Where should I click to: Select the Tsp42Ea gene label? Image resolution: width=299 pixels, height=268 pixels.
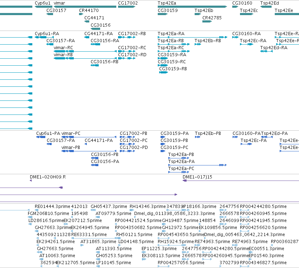pos(167,3)
